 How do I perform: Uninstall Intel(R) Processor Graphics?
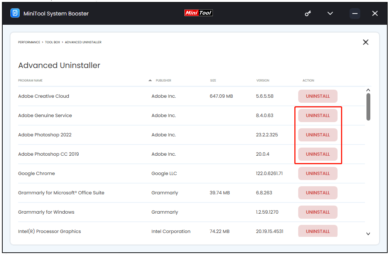[x=318, y=231]
